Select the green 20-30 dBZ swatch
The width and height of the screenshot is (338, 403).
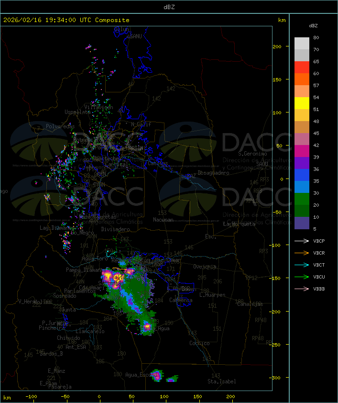tap(302, 199)
